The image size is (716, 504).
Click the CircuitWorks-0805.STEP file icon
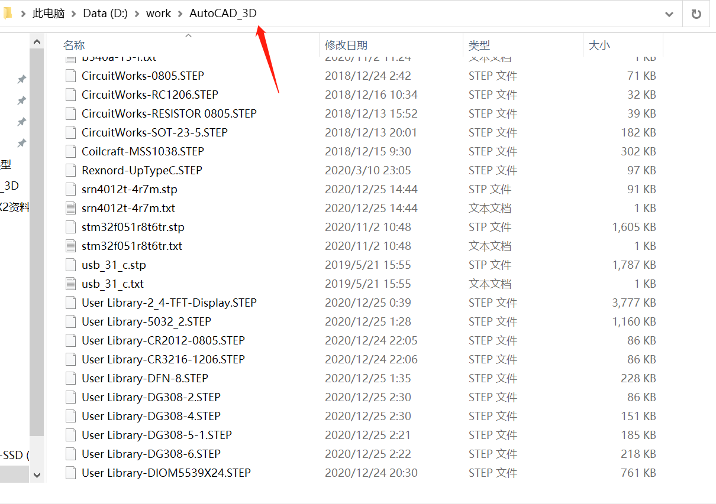pos(71,76)
